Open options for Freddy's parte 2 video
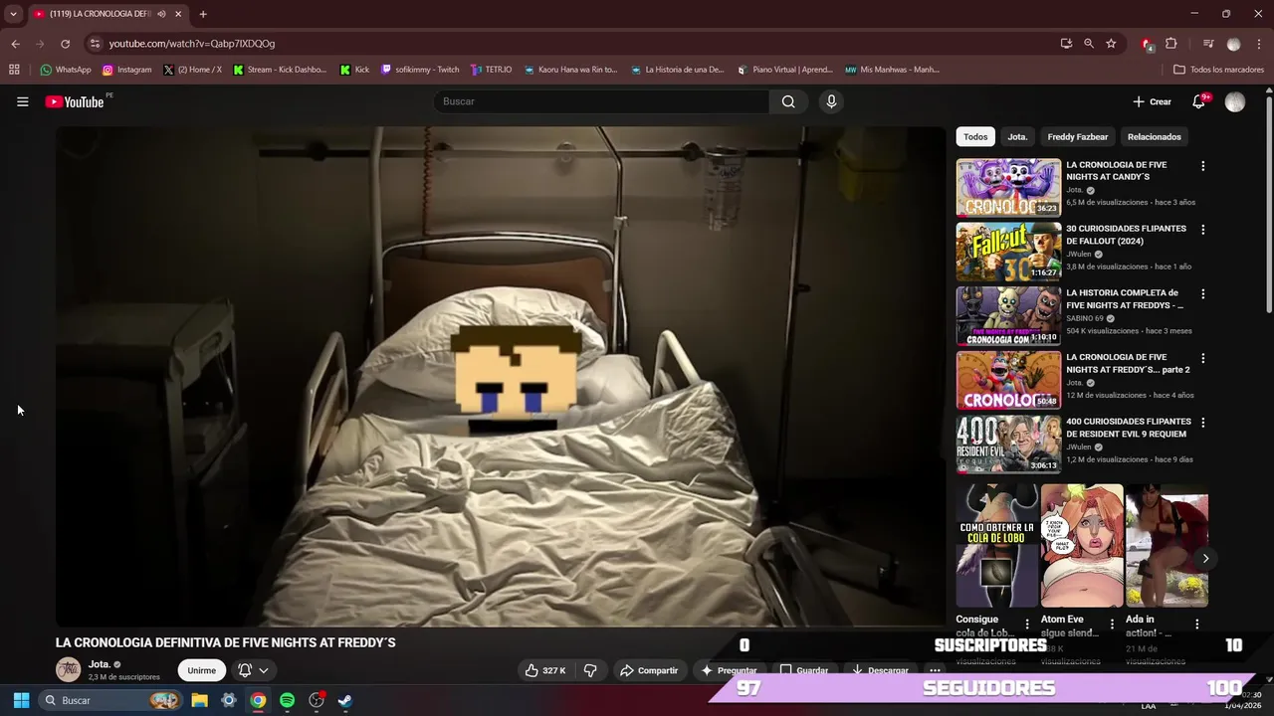The height and width of the screenshot is (716, 1274). pos(1202,358)
